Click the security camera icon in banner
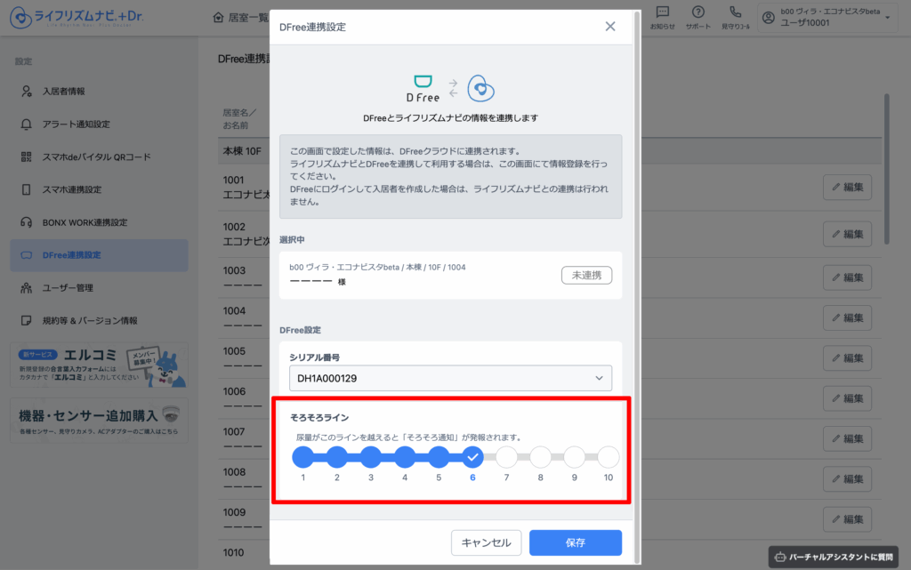The width and height of the screenshot is (911, 570). pyautogui.click(x=171, y=413)
